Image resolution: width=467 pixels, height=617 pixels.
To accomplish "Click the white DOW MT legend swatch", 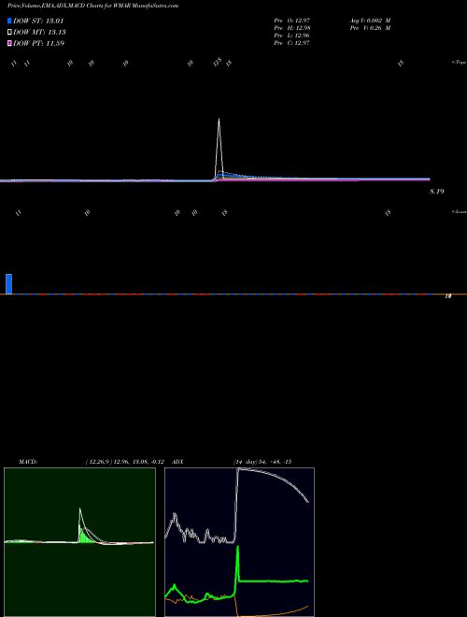I will point(9,33).
